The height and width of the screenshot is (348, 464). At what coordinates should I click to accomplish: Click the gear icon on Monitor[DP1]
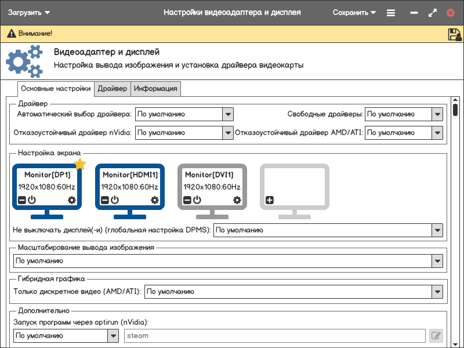coord(72,200)
